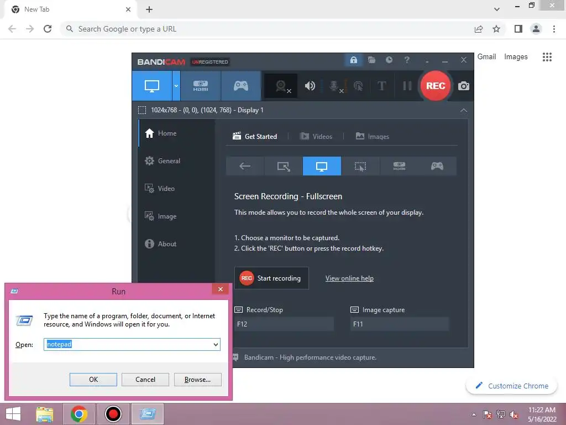The width and height of the screenshot is (566, 425).
Task: Click Cancel in the Run dialog
Action: click(x=145, y=380)
